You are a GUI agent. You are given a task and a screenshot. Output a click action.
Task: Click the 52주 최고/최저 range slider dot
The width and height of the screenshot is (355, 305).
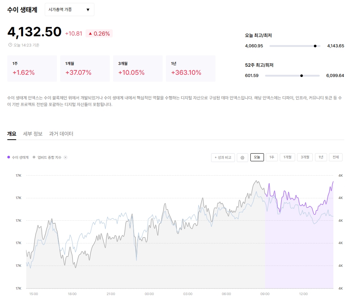[301, 76]
